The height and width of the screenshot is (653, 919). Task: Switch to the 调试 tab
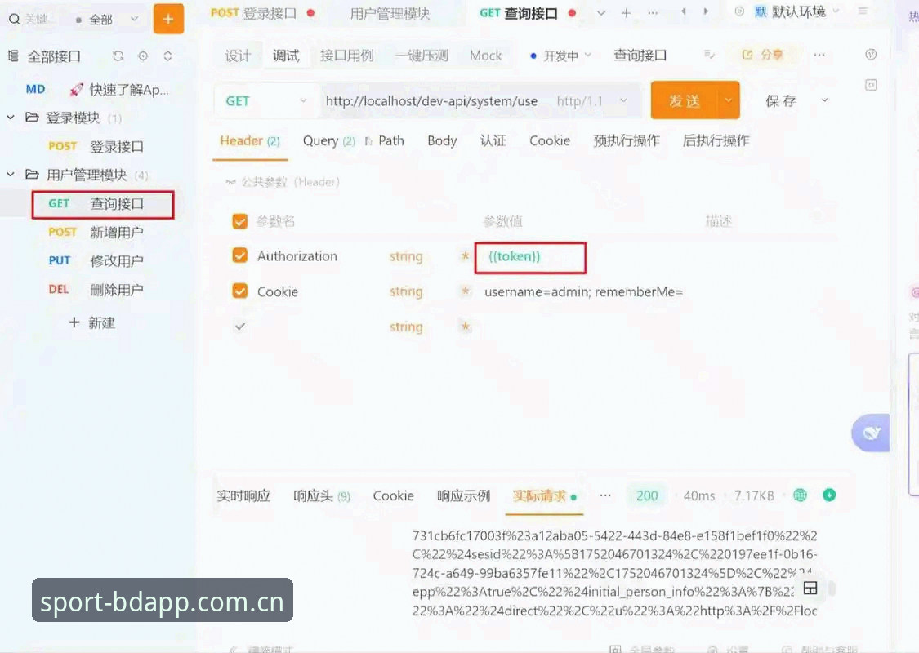pyautogui.click(x=286, y=56)
